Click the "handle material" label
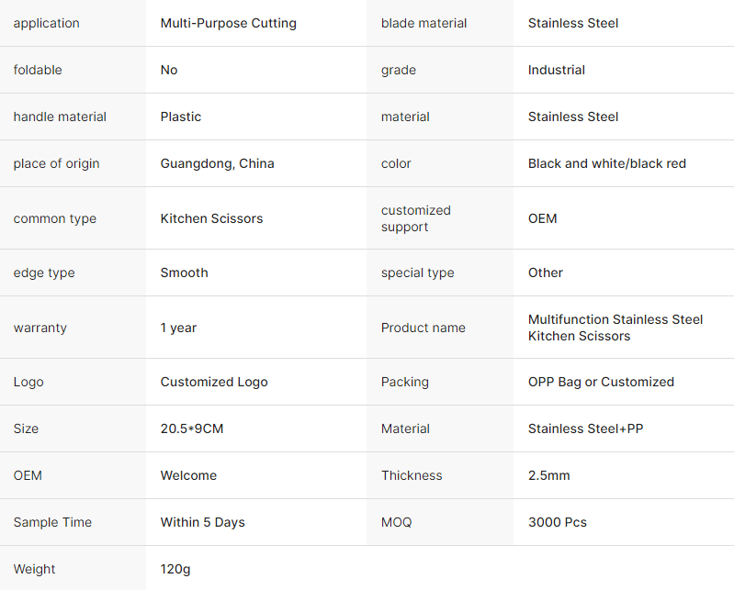Viewport: 734px width, 590px height. 60,117
